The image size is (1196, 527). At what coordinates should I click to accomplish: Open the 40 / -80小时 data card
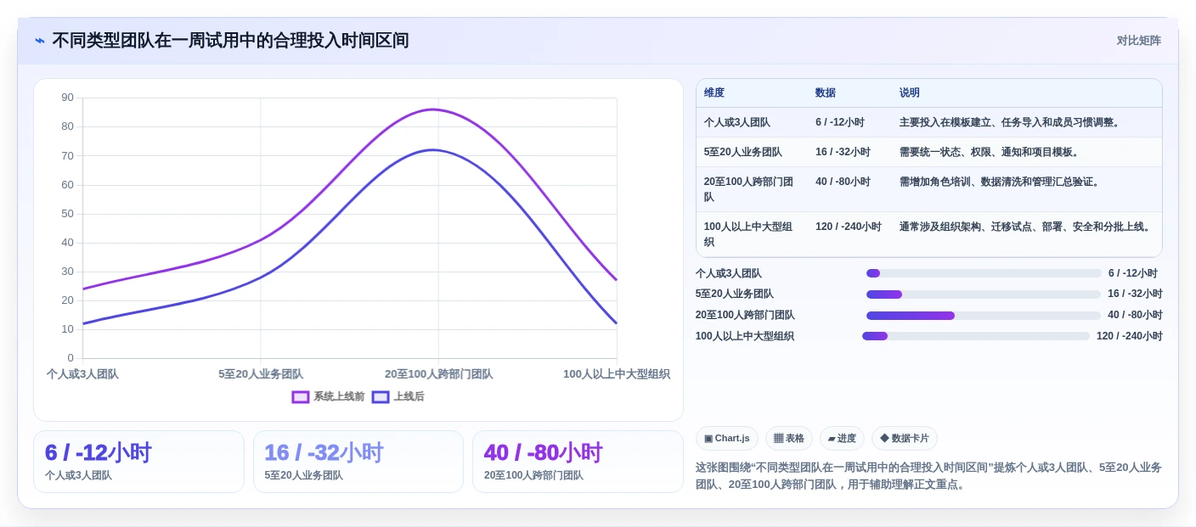(578, 462)
